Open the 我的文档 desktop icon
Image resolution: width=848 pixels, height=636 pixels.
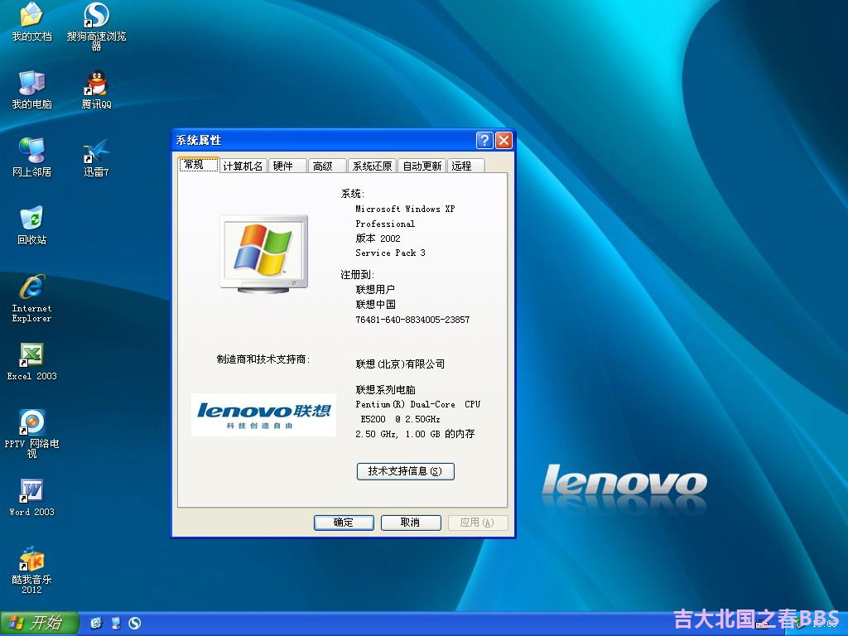pos(31,22)
